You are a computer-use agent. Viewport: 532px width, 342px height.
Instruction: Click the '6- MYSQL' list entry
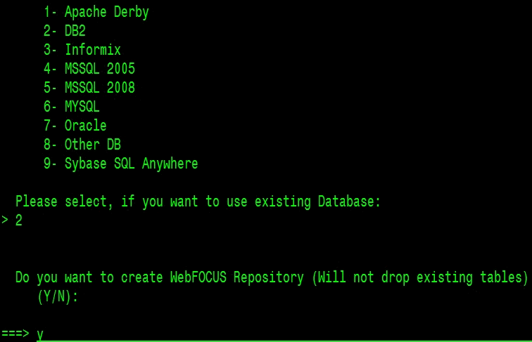coord(72,107)
